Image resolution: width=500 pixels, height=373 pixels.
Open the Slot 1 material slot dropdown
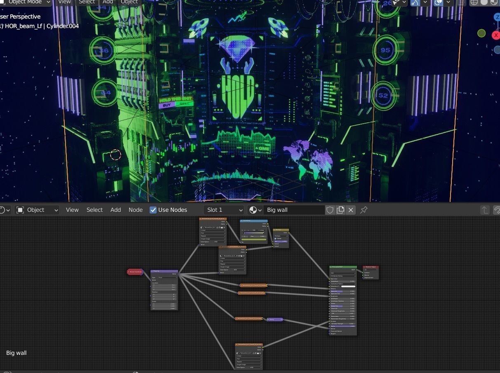224,210
